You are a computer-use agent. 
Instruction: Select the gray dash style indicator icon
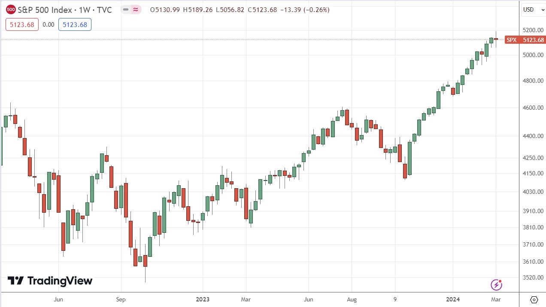[x=125, y=9]
